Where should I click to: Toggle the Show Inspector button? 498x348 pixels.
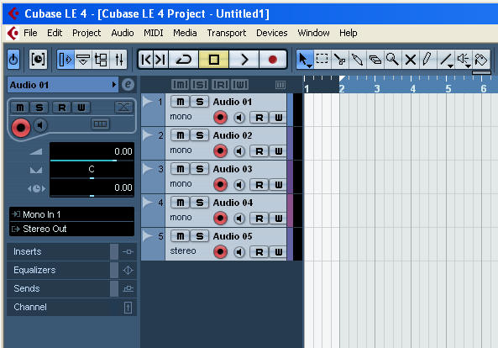coord(66,60)
